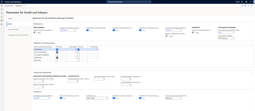Uncheck Buchung checkbox for Bestätigung row

coord(57,50)
